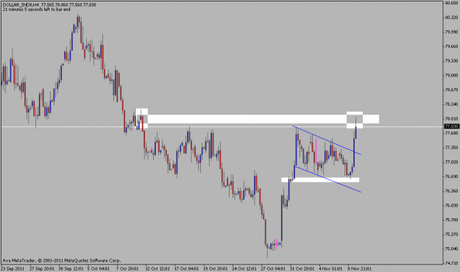The height and width of the screenshot is (272, 460).
Task: Click the 75.370 price axis label
Action: point(452,235)
